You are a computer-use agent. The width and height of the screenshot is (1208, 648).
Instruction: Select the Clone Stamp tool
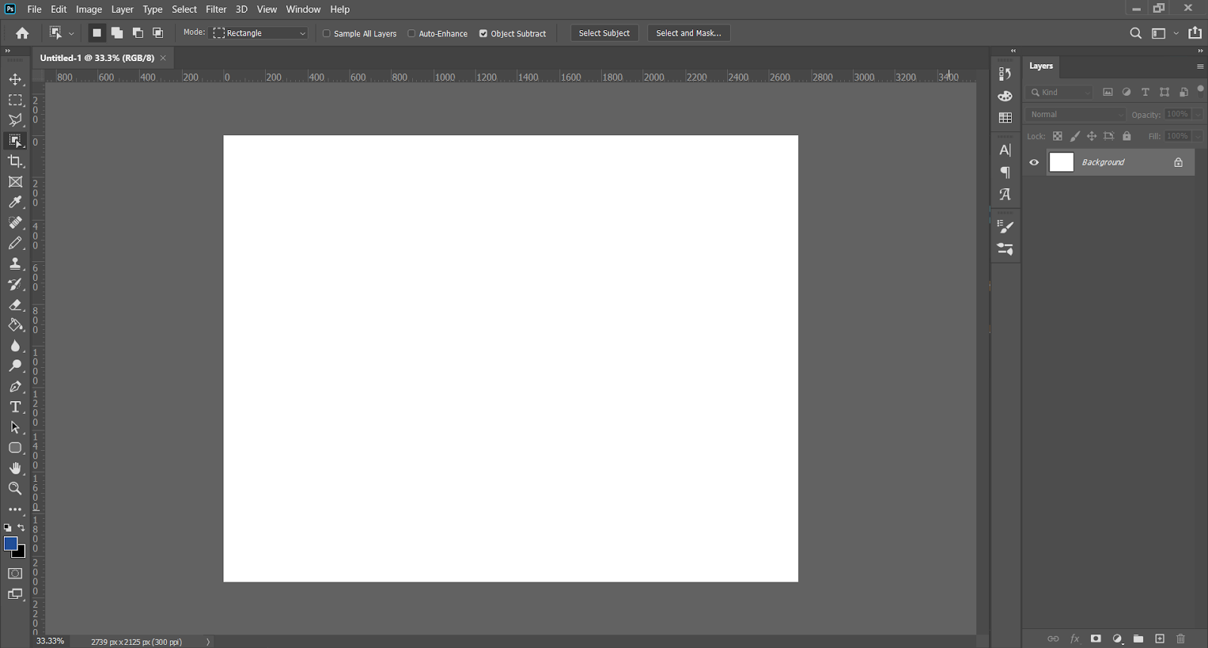tap(15, 264)
